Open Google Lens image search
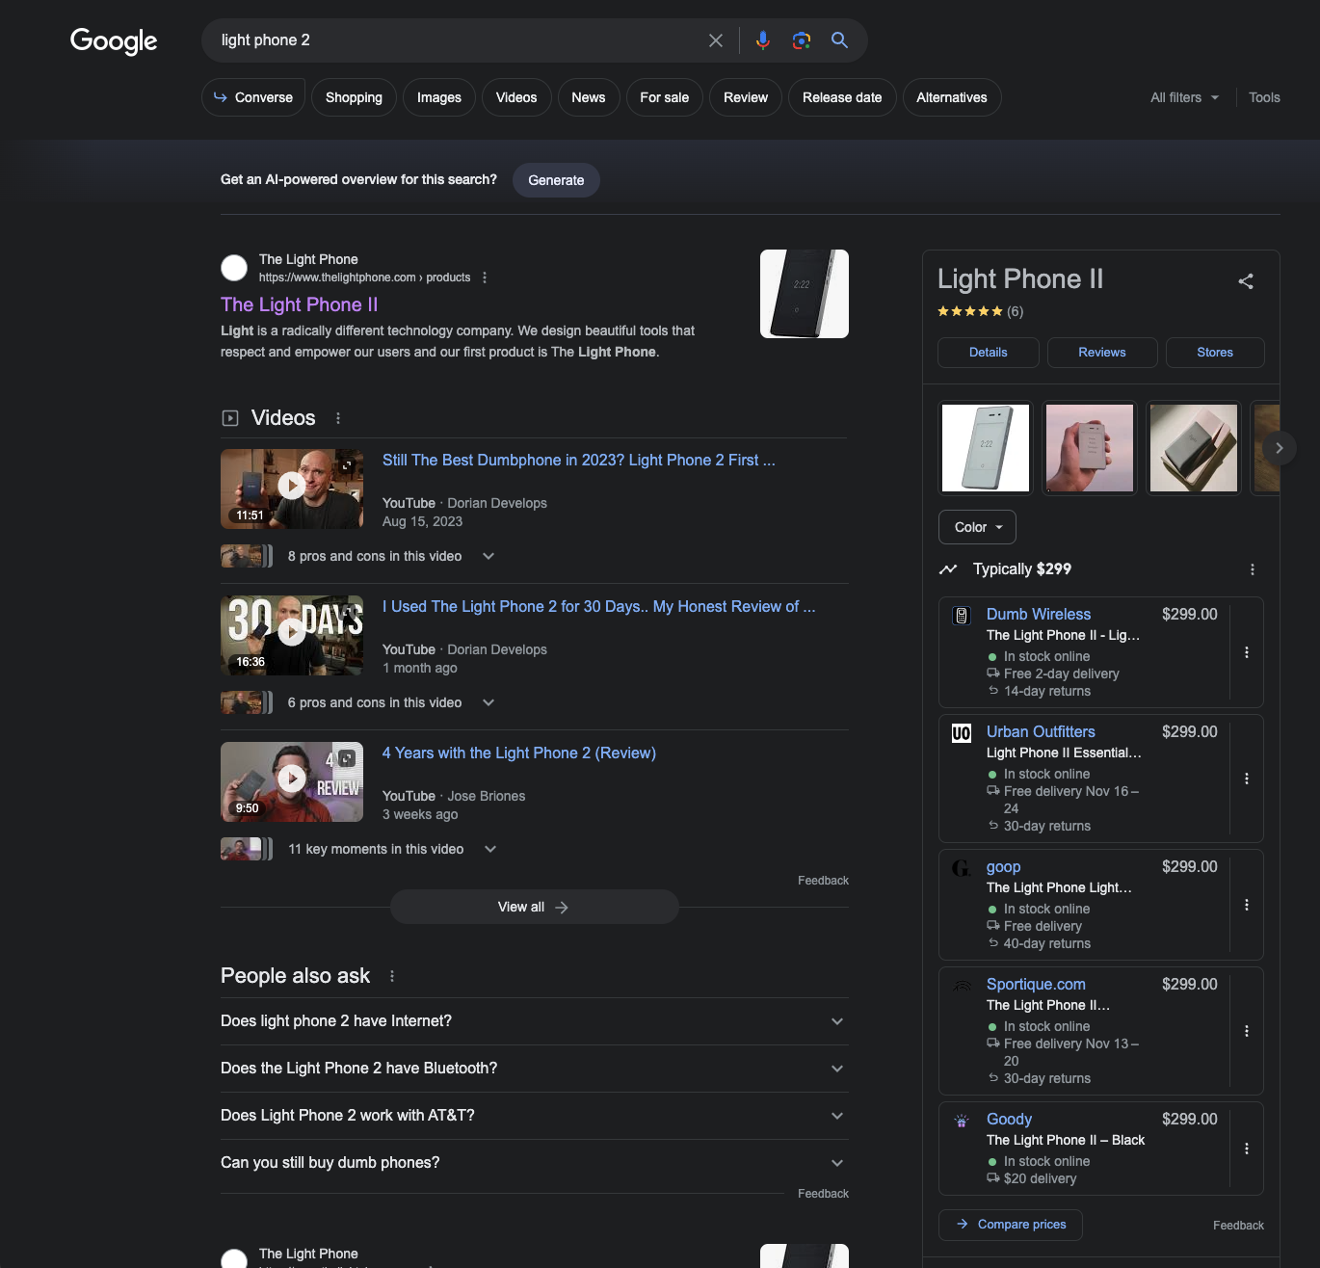This screenshot has height=1268, width=1320. coord(801,40)
